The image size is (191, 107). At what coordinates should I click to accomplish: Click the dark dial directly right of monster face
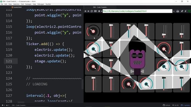point(164,49)
